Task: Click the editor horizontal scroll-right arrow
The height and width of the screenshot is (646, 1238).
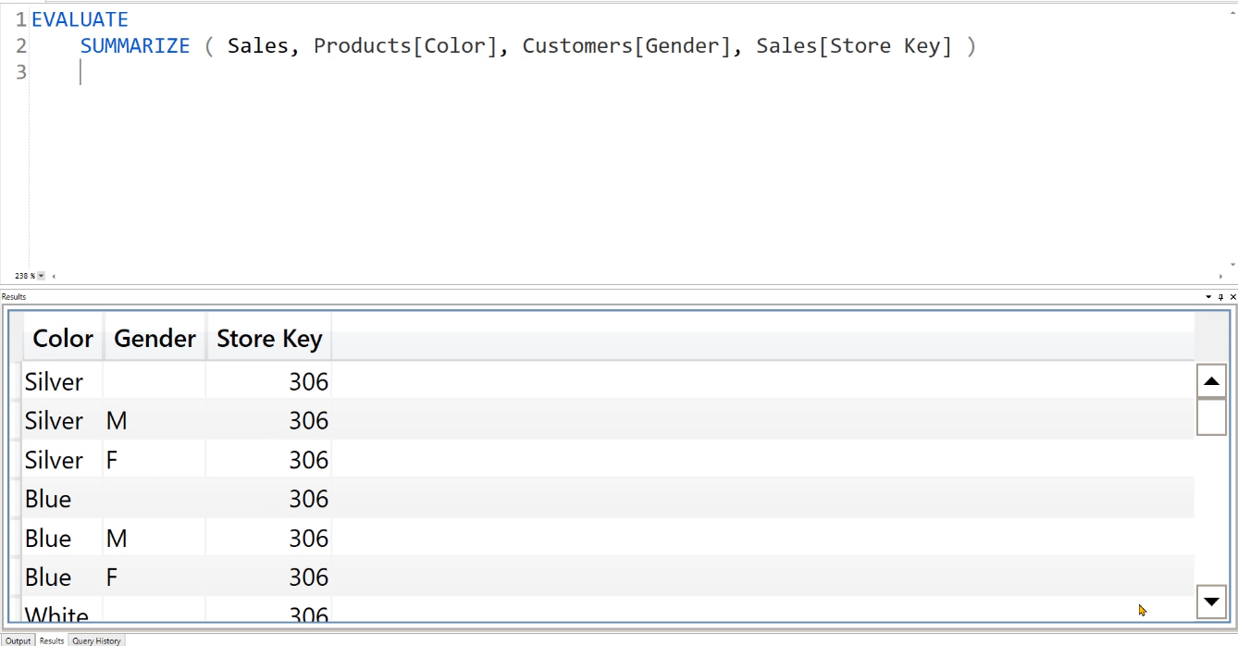Action: coord(1221,276)
